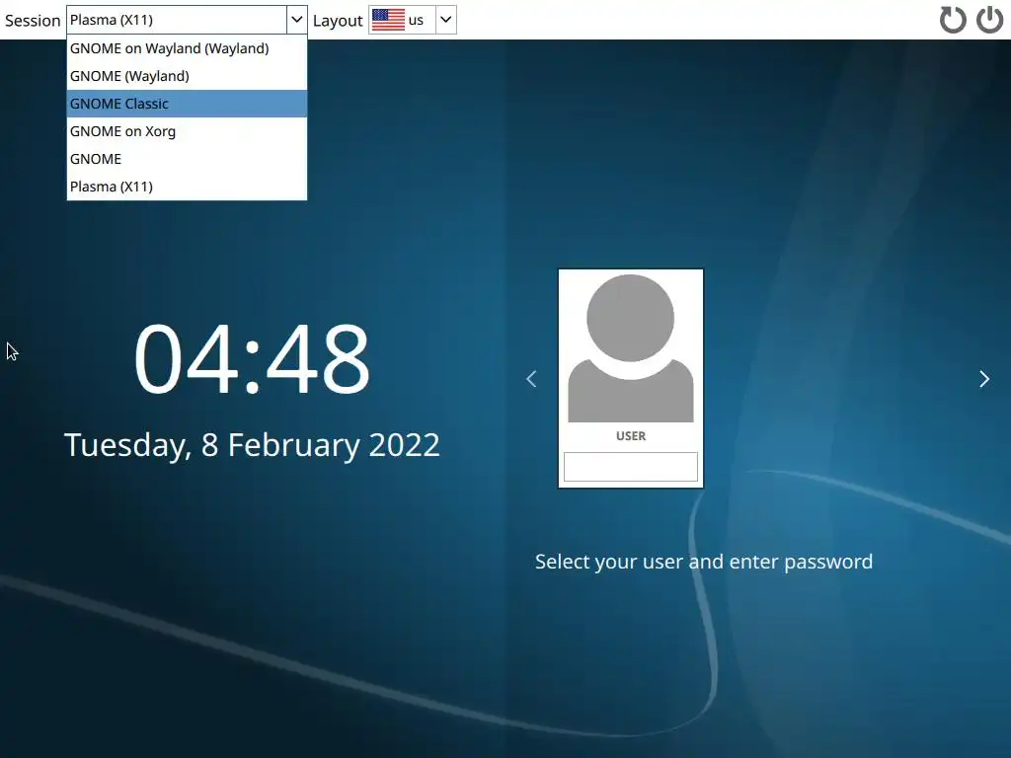Click the reboot icon in top bar

(953, 20)
